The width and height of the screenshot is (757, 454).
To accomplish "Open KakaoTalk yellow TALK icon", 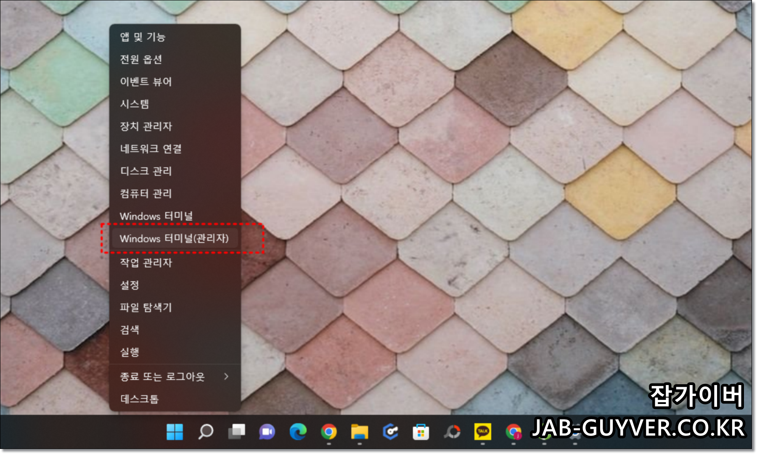I will [x=483, y=432].
